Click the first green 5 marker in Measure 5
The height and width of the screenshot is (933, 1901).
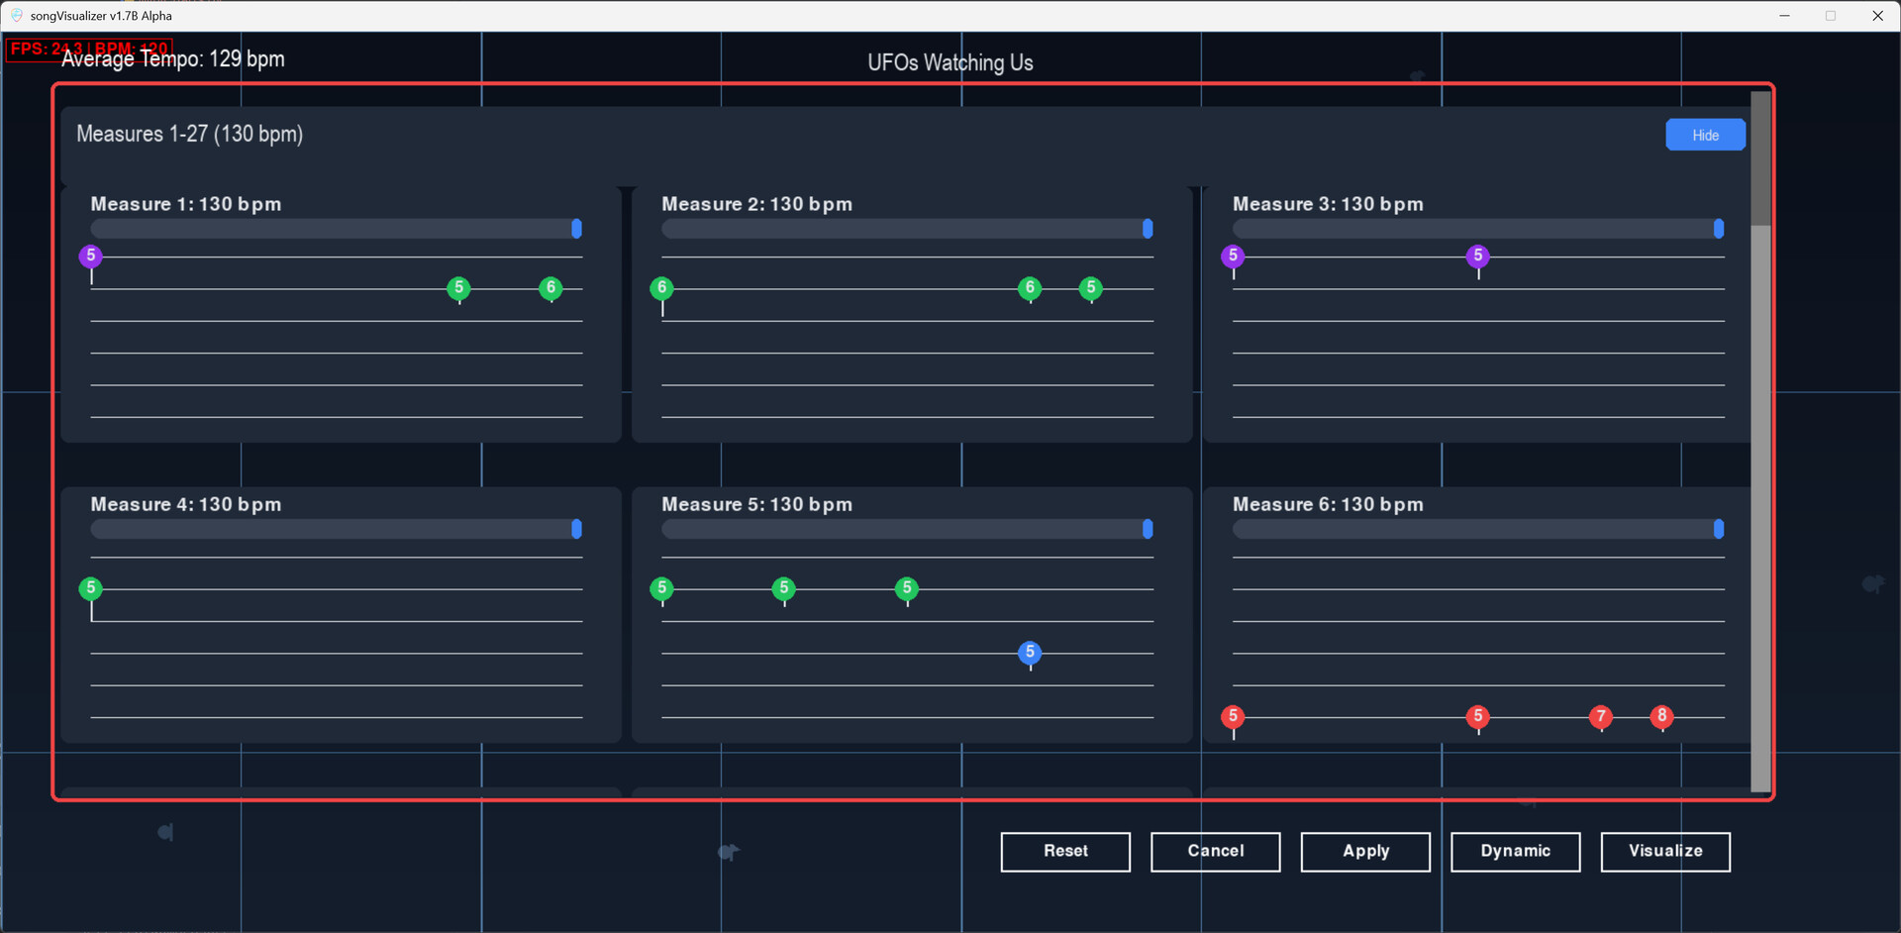pos(662,589)
